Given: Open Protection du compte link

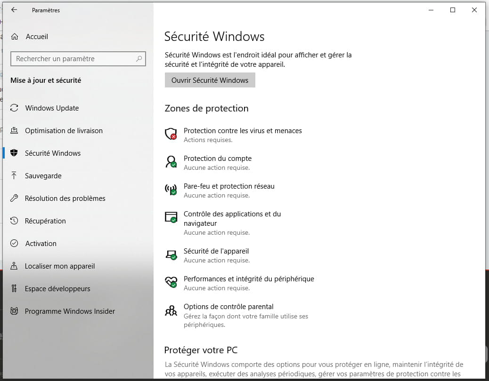Looking at the screenshot, I should [x=217, y=159].
